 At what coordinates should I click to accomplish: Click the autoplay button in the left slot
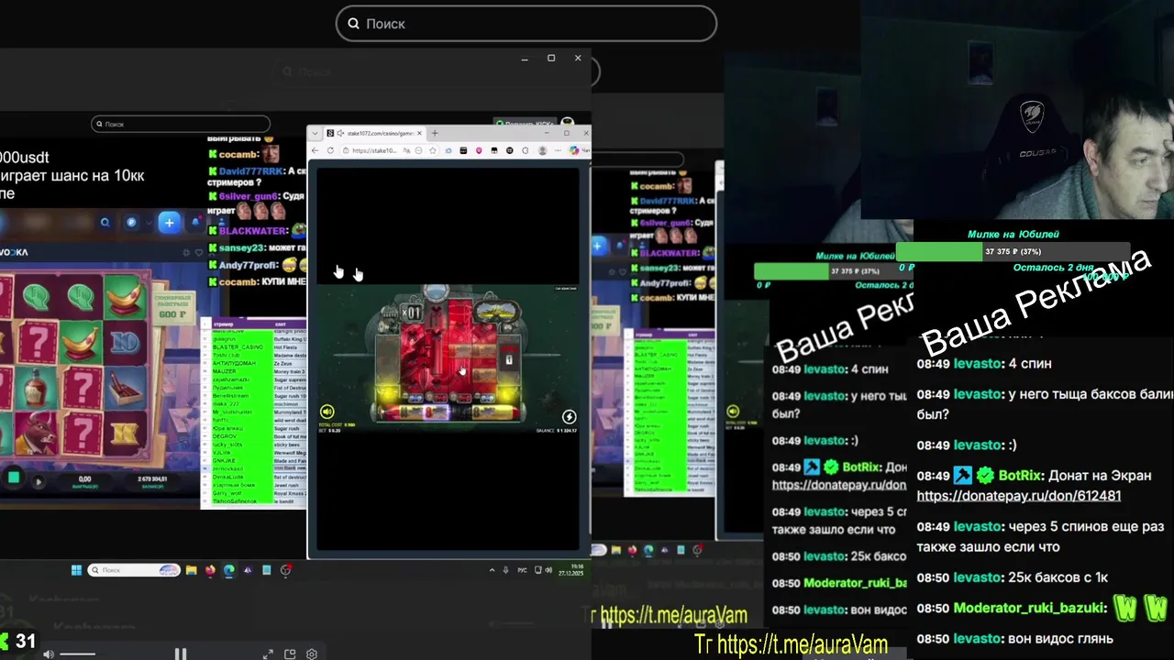pyautogui.click(x=39, y=480)
